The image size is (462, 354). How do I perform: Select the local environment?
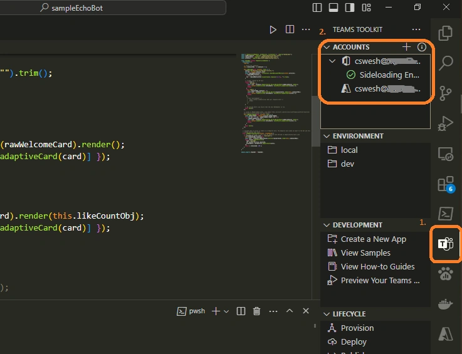375,150
